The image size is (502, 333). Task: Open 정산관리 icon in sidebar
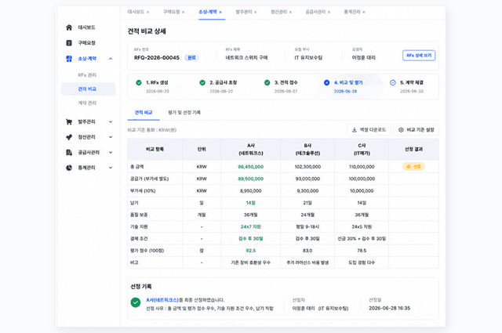click(x=69, y=137)
